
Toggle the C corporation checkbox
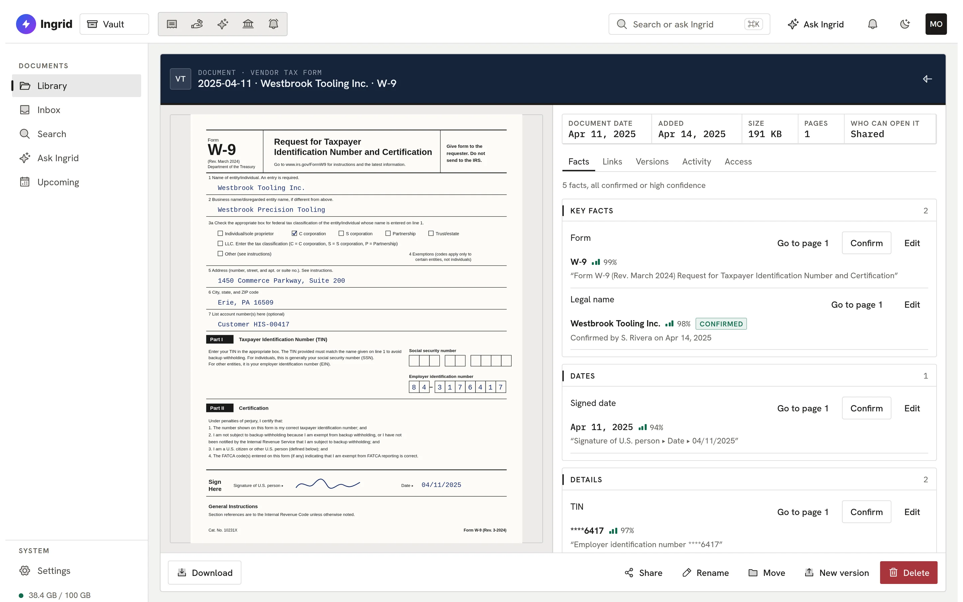point(295,233)
